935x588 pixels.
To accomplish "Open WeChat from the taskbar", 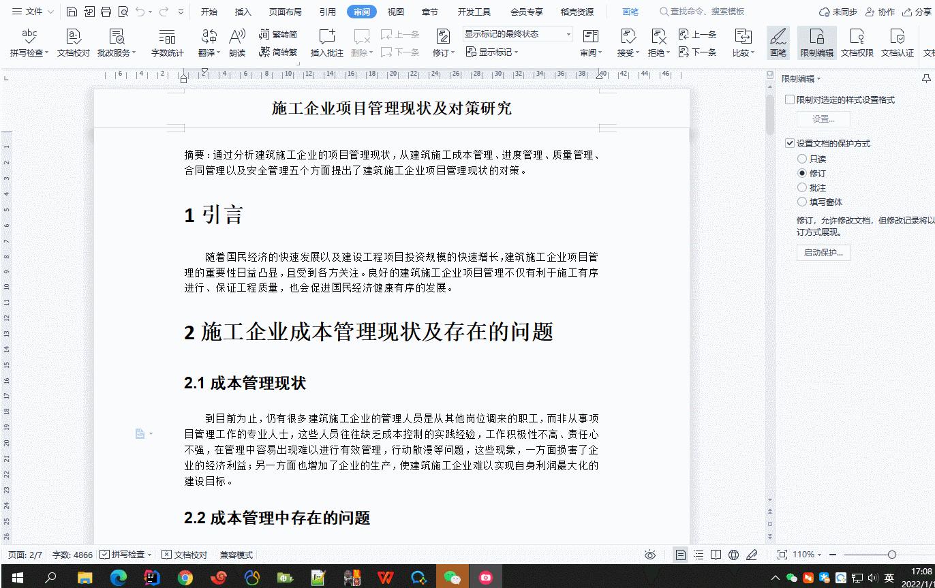I will click(452, 578).
